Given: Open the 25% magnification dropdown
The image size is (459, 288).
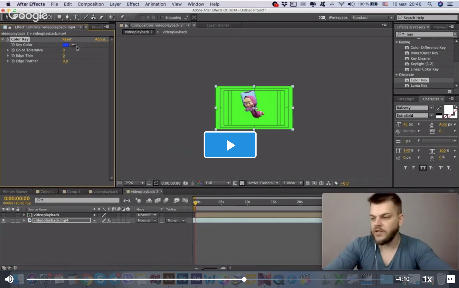Looking at the screenshot, I should (x=135, y=183).
